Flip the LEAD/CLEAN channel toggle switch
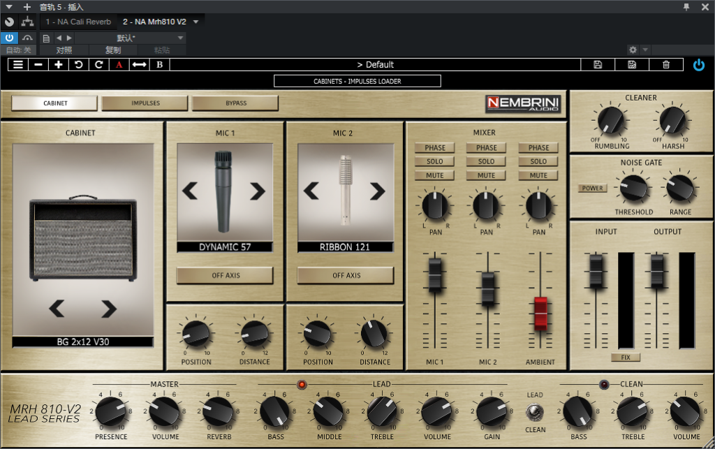This screenshot has height=449, width=715. coord(535,412)
